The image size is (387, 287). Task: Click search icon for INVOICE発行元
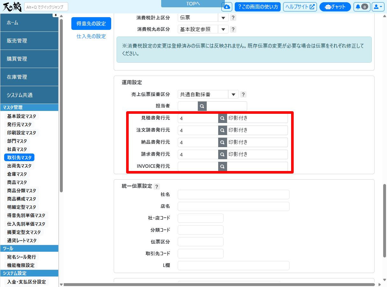[222, 167]
